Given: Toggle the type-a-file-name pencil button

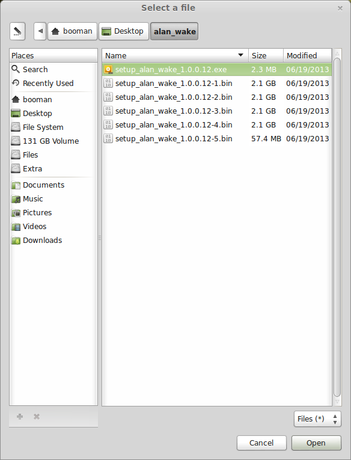Looking at the screenshot, I should [x=17, y=31].
